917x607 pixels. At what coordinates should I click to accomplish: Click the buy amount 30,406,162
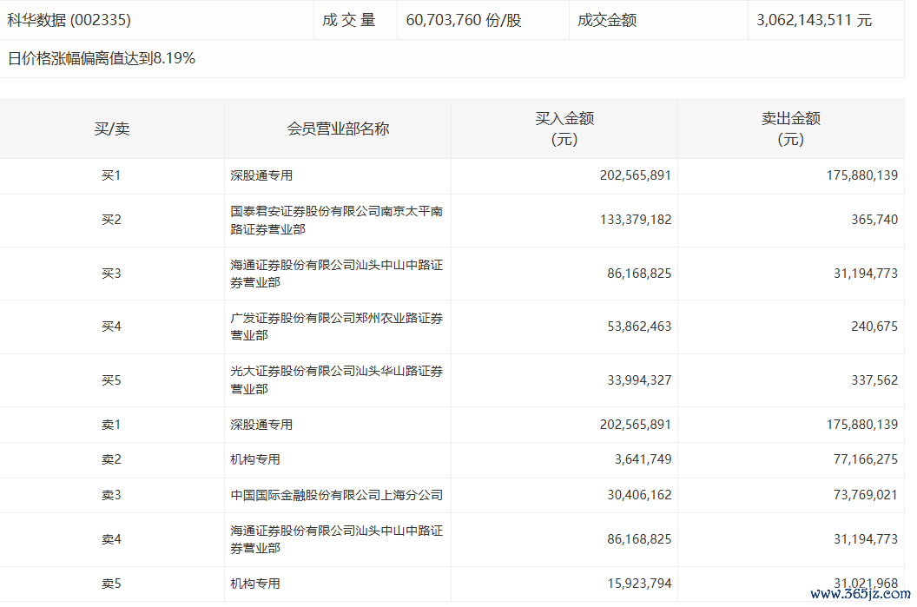(x=639, y=495)
